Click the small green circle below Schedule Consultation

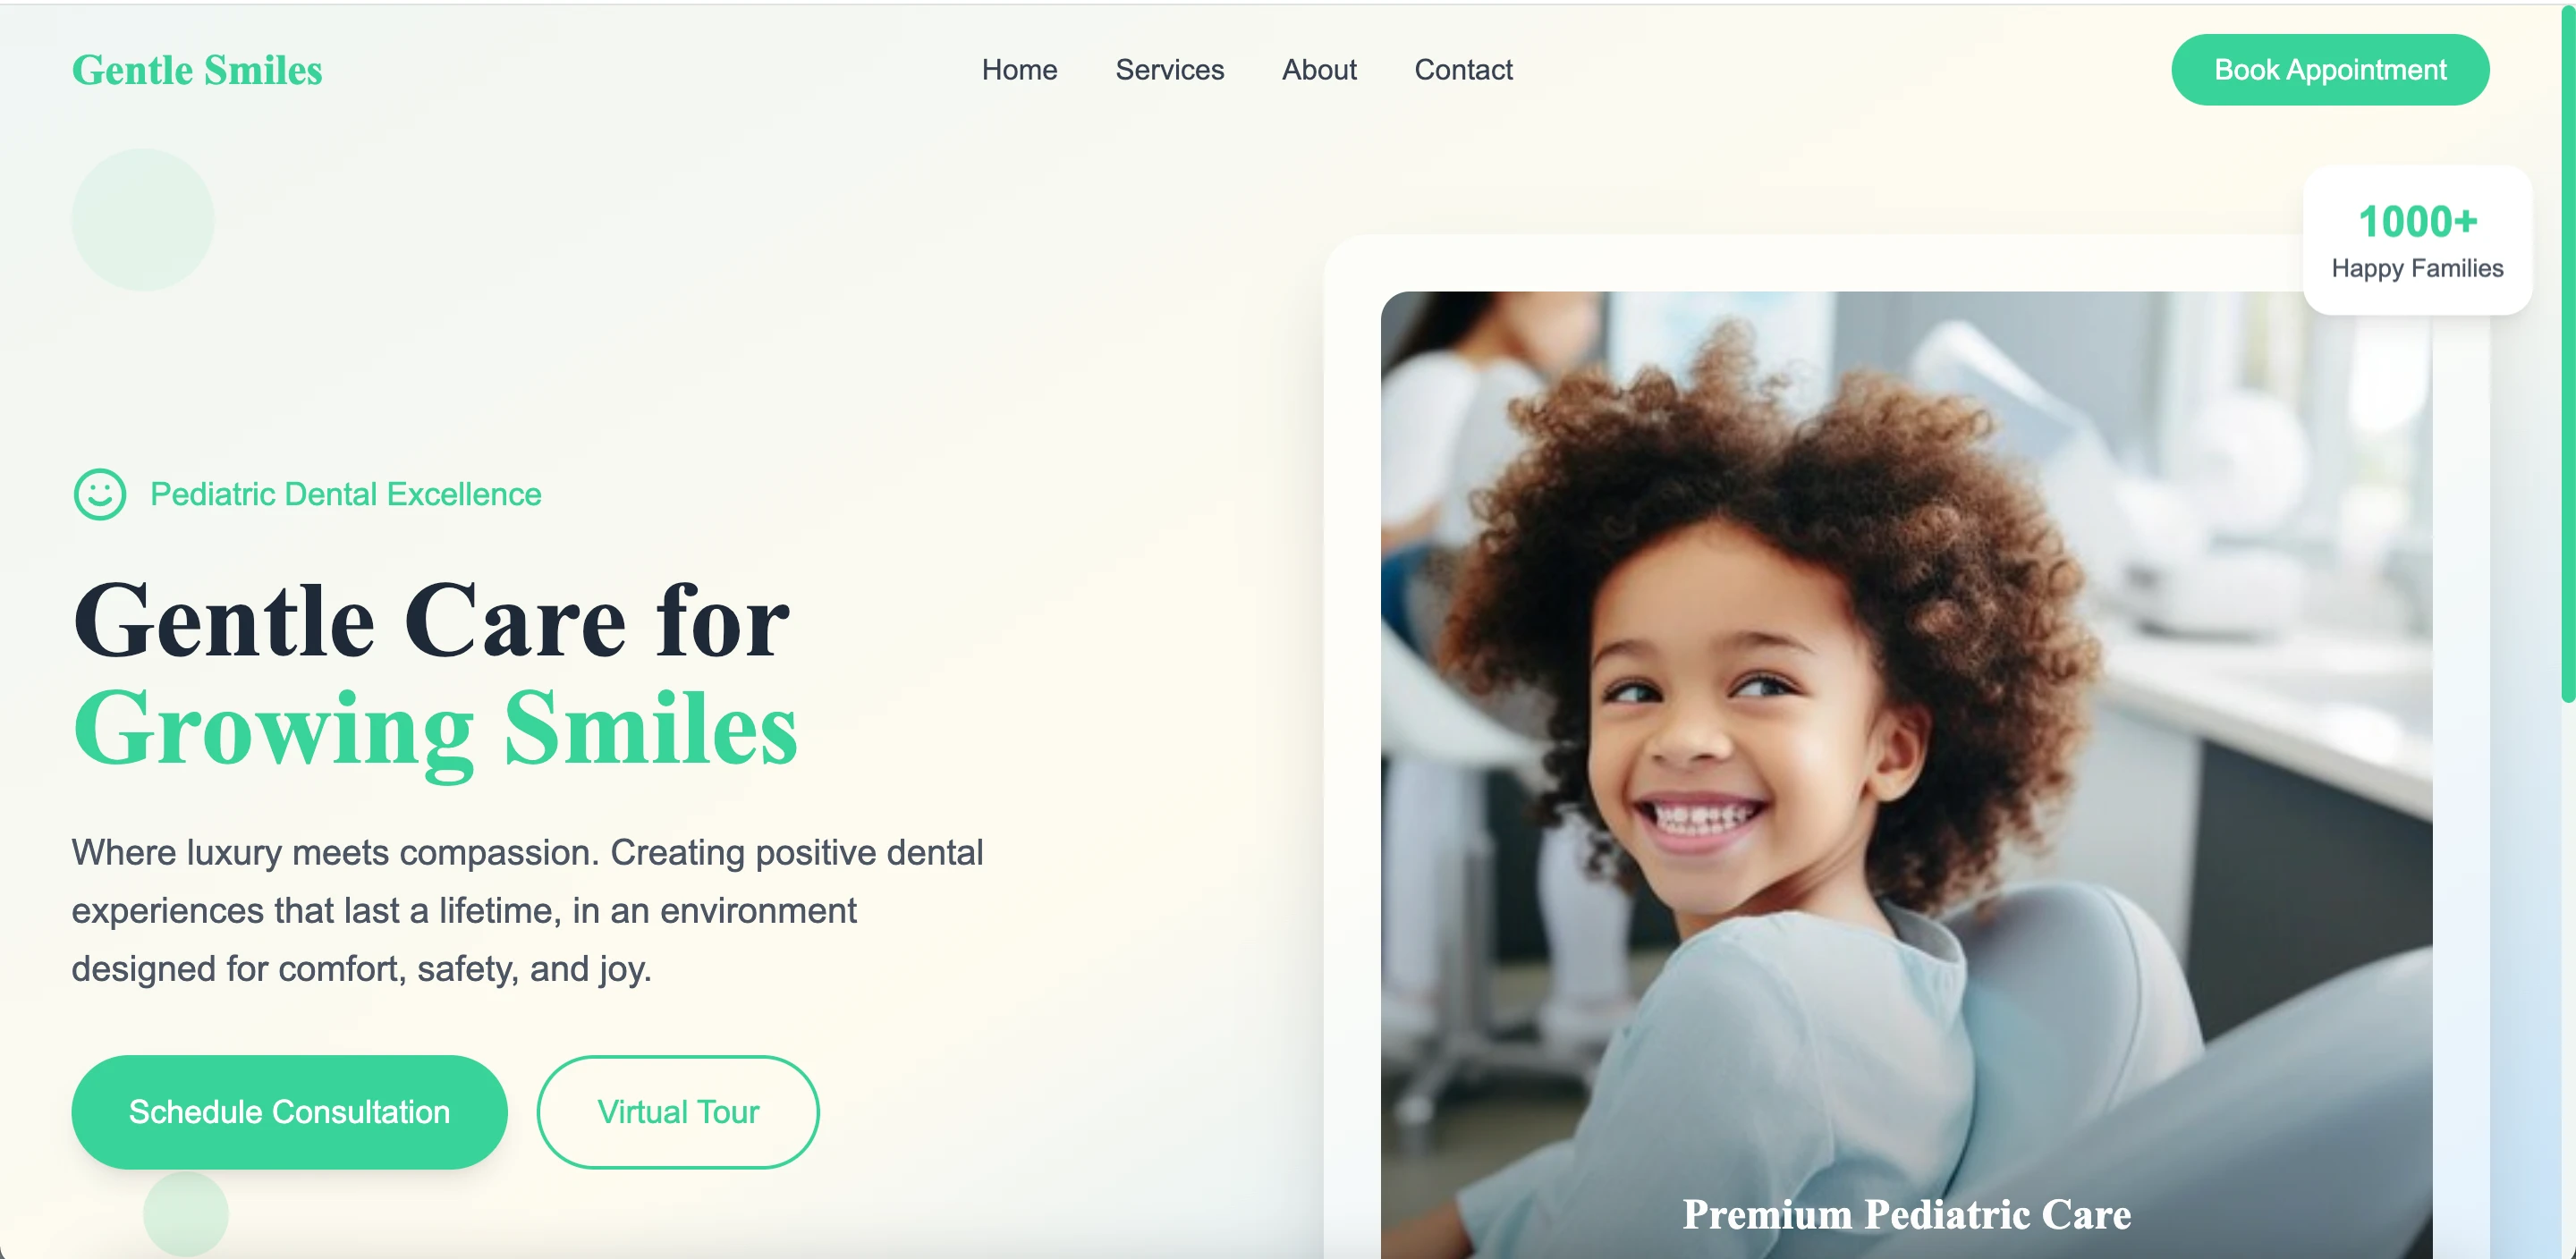186,1213
